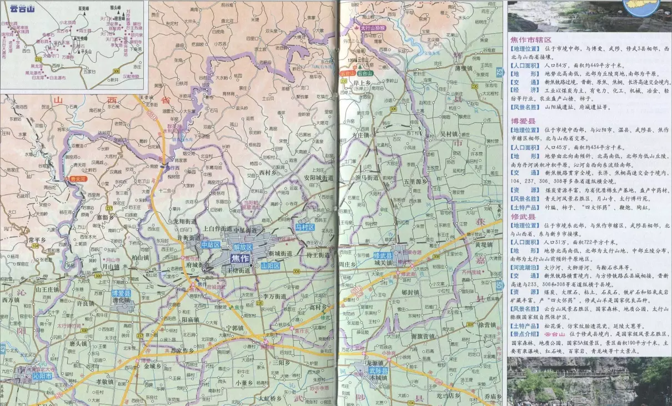Viewport: 672px width, 406px height.
Task: Select the blue 山阳区 district label
Action: tap(271, 267)
